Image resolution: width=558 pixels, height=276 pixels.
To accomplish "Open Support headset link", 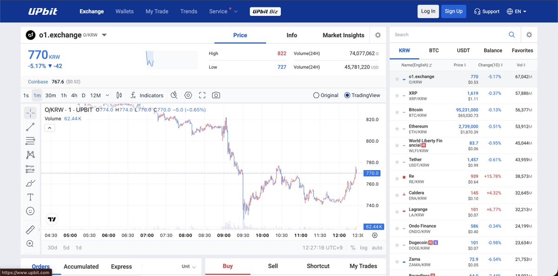I will coord(487,12).
